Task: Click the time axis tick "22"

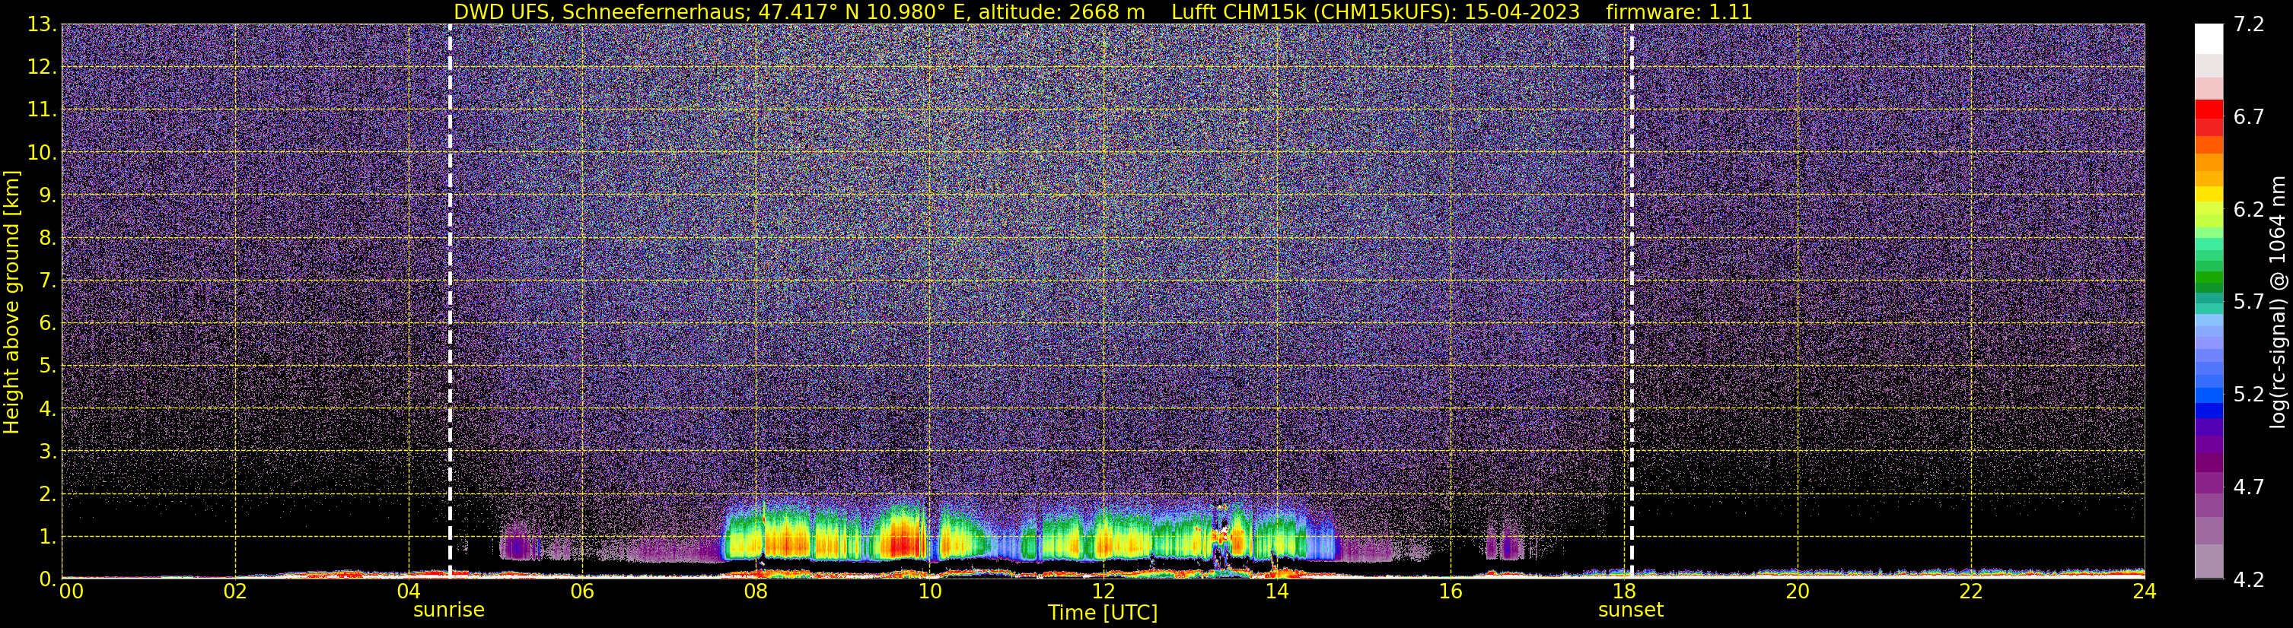Action: point(1971,592)
